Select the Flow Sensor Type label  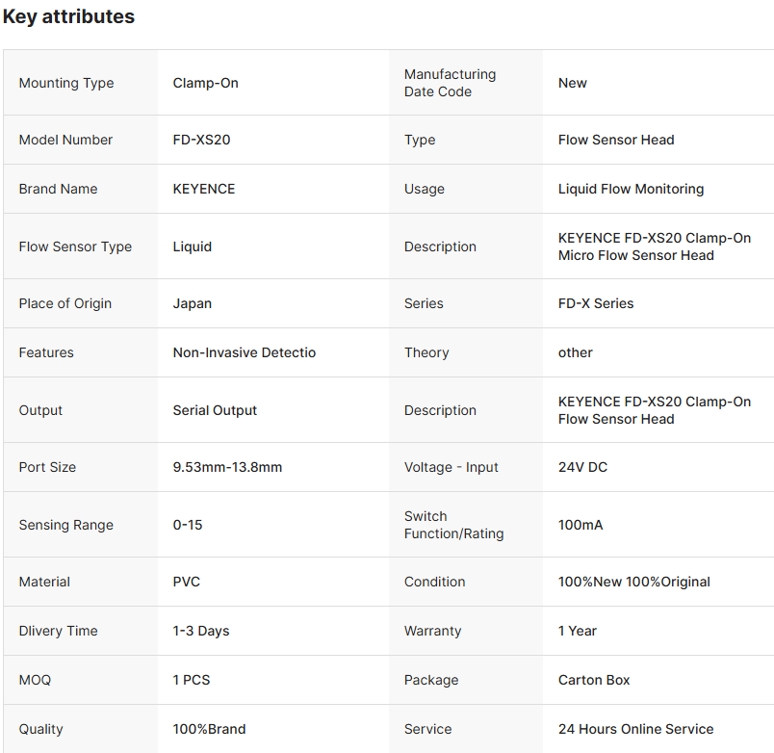[x=75, y=247]
